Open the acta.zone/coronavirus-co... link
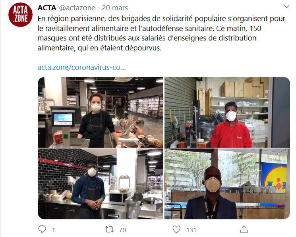This screenshot has height=237, width=296. pos(81,67)
